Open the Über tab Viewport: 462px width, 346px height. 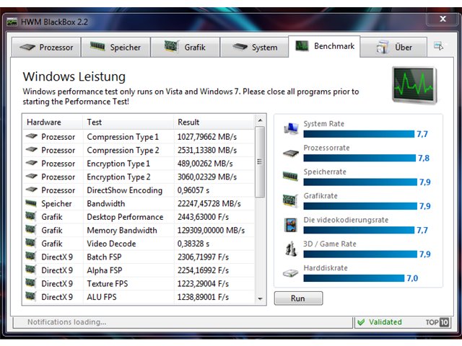(x=393, y=47)
